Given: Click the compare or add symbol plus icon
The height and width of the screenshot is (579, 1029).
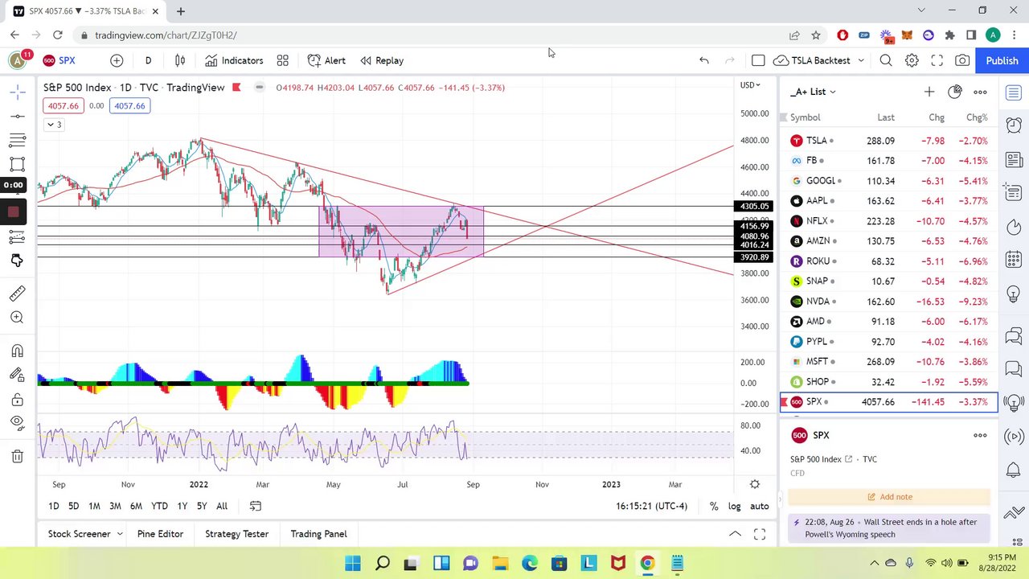Looking at the screenshot, I should click(117, 60).
